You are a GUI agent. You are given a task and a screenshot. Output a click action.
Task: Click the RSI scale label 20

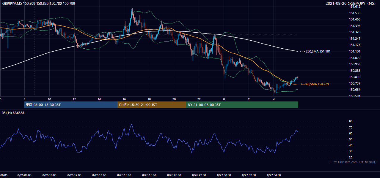tap(351, 157)
